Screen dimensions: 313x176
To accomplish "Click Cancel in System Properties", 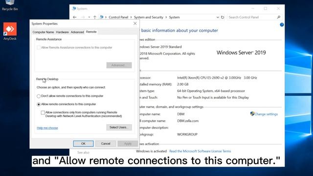I will [x=106, y=143].
